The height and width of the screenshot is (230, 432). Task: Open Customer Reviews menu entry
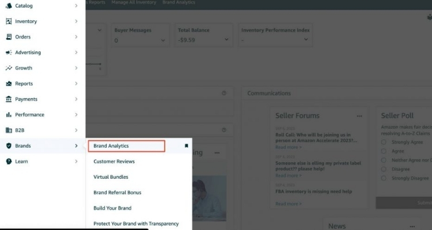click(x=114, y=162)
